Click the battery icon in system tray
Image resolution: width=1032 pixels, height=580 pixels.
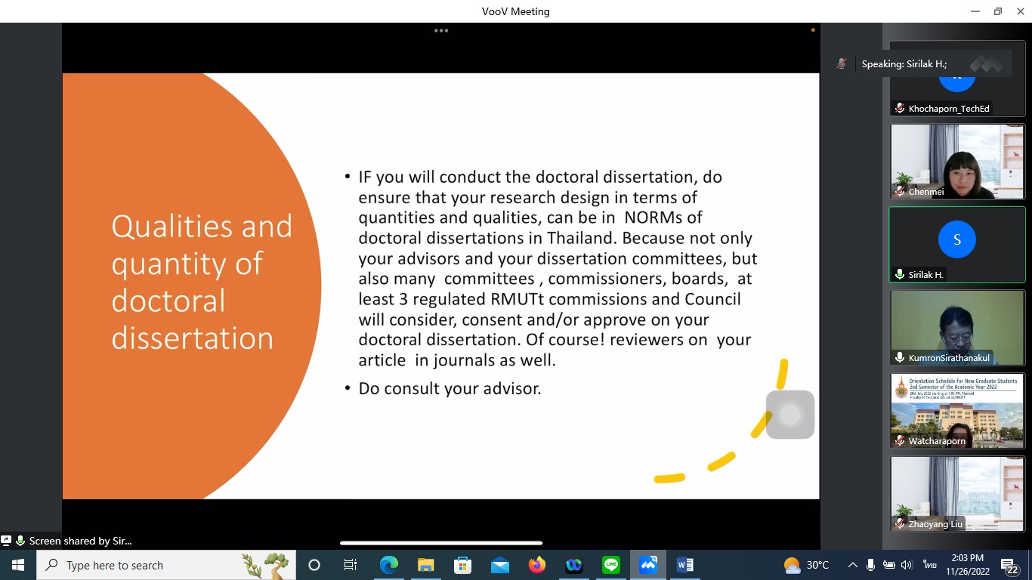(x=889, y=565)
